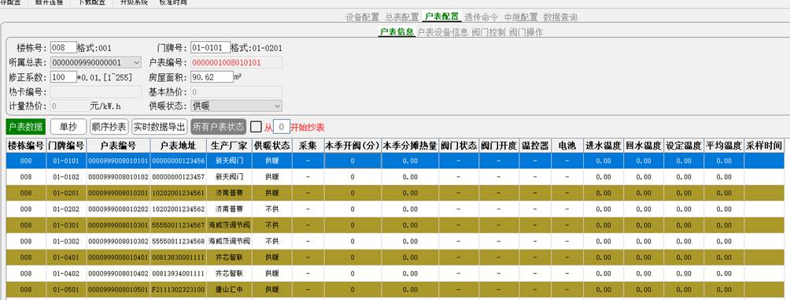Select the 户表设备信息 sub-tab
The height and width of the screenshot is (300, 790).
coord(443,32)
